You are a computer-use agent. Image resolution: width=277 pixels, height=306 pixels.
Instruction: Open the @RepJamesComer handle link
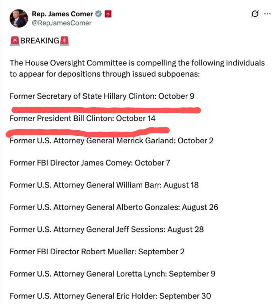click(62, 23)
